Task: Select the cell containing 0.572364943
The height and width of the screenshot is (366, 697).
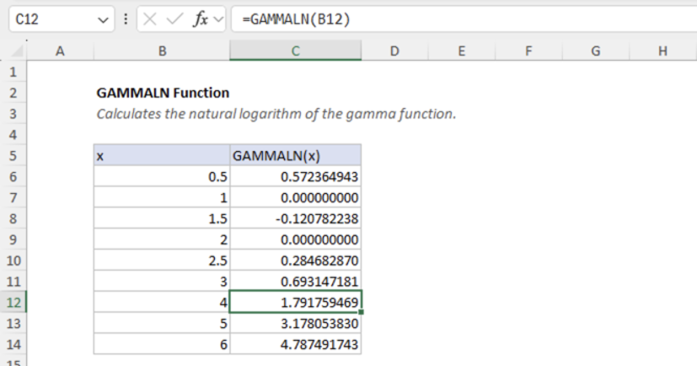Action: [296, 177]
